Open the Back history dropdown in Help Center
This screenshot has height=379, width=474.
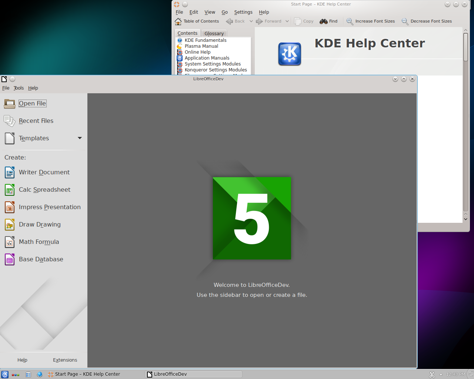tap(251, 21)
